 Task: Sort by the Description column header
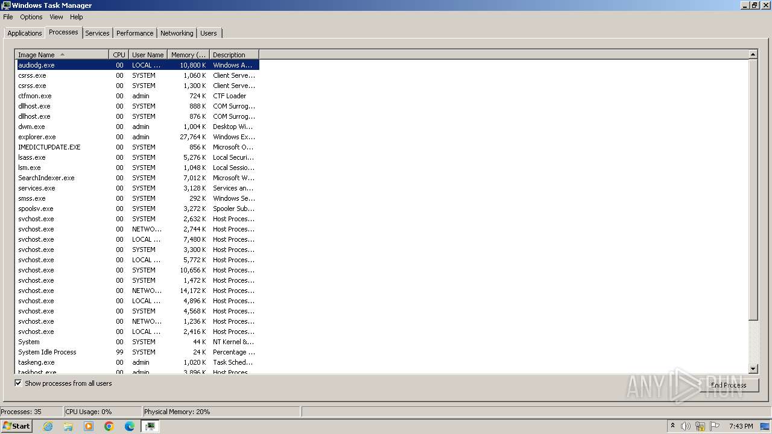coord(234,55)
